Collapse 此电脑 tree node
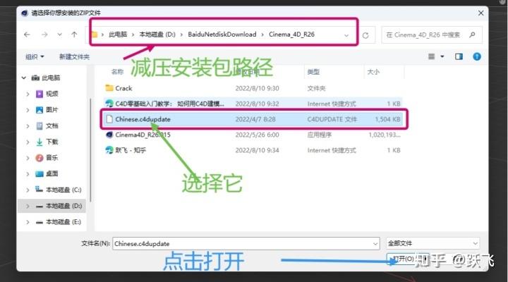Viewport: 508px width, 282px height. [24, 78]
